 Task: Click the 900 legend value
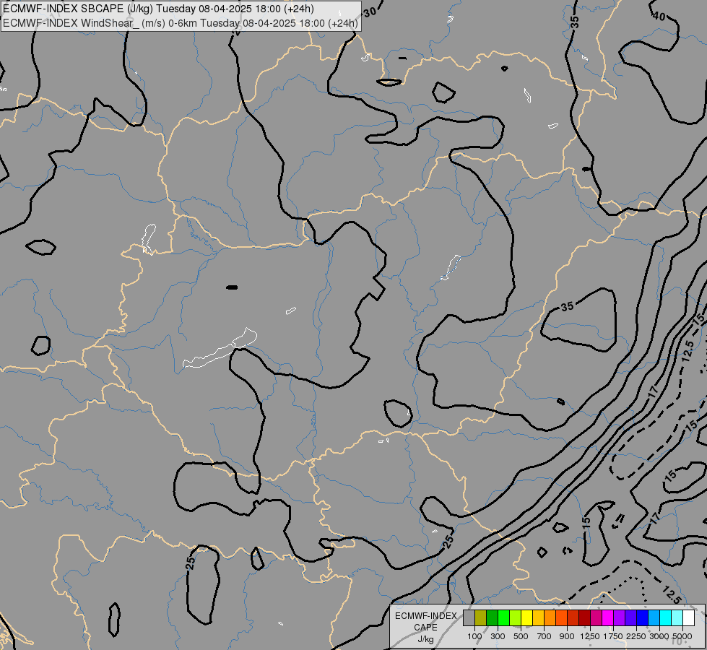(567, 636)
